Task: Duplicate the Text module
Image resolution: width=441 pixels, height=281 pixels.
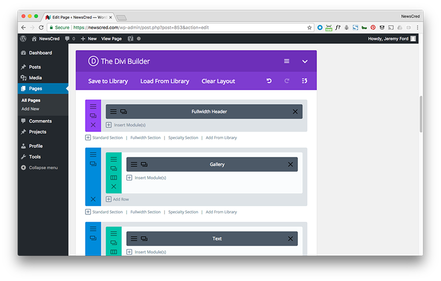Action: [x=144, y=239]
